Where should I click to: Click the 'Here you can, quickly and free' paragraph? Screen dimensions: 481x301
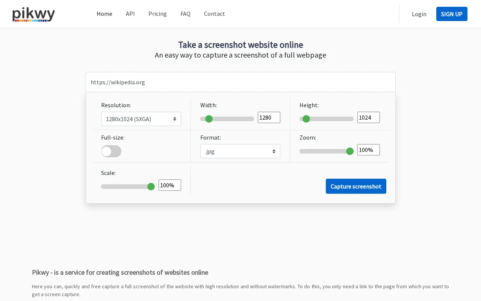click(x=240, y=290)
